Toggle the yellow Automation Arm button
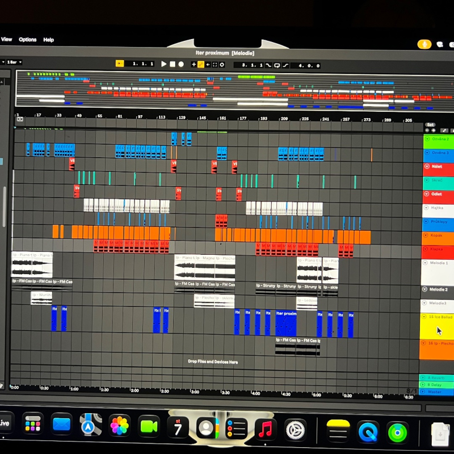This screenshot has width=454, height=454. point(201,65)
